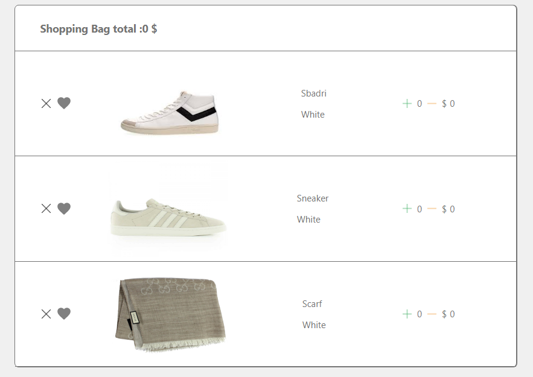Decrement the Sneaker quantity

[431, 209]
